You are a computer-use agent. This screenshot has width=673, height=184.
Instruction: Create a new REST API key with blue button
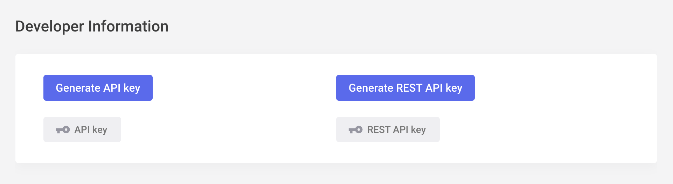tap(405, 88)
